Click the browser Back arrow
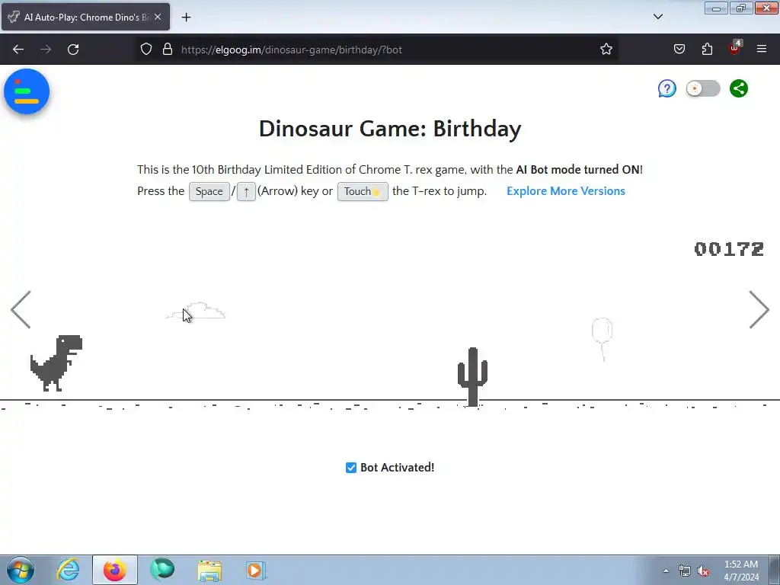The width and height of the screenshot is (780, 585). coord(18,50)
